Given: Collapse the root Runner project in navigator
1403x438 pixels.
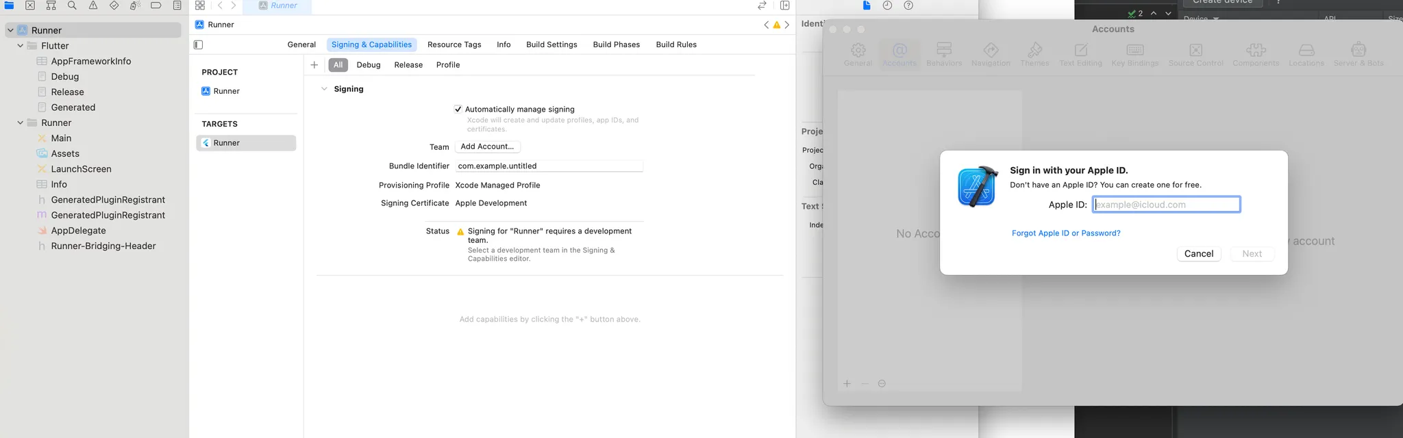Looking at the screenshot, I should (x=10, y=30).
